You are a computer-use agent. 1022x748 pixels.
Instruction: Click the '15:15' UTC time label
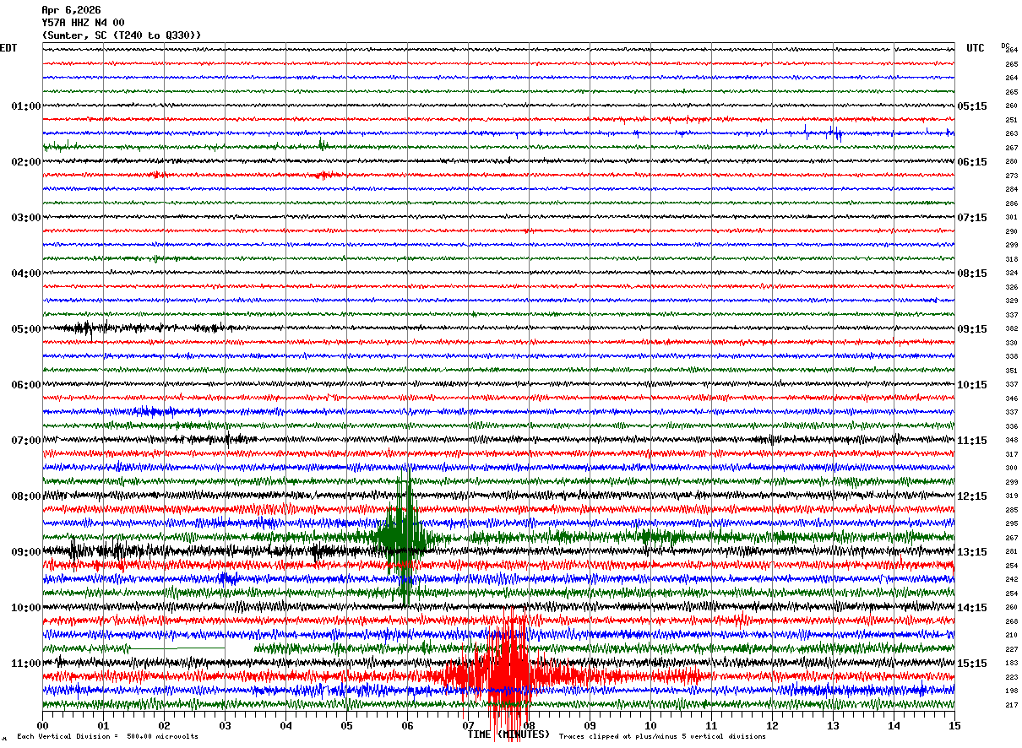click(972, 664)
